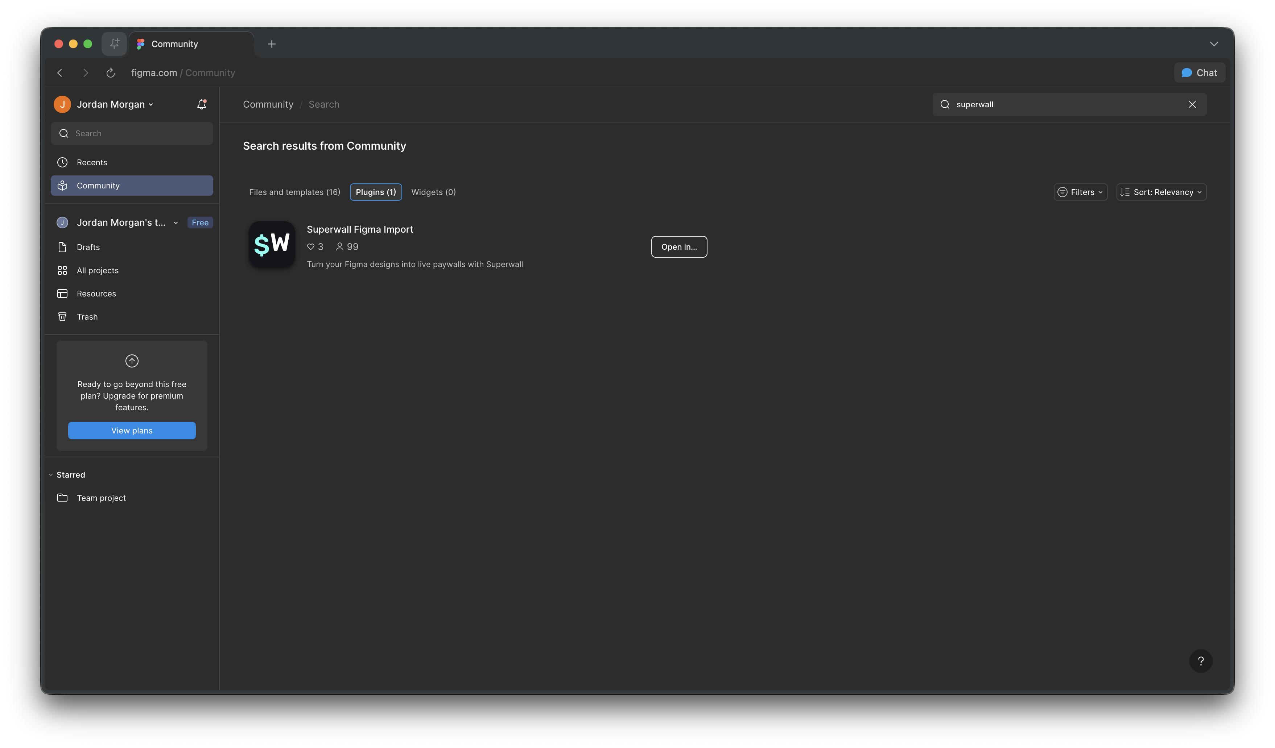Image resolution: width=1275 pixels, height=748 pixels.
Task: Clear the superwall search with X icon
Action: [1192, 104]
